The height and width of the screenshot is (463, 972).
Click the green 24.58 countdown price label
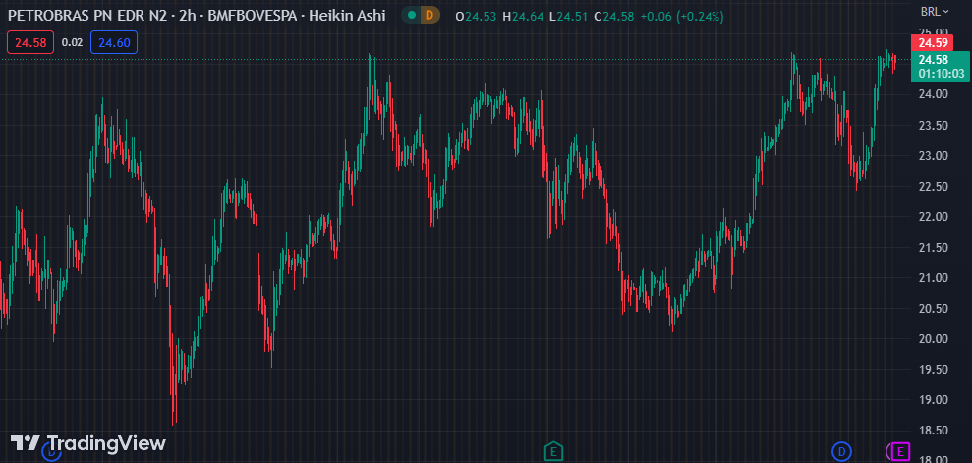(x=940, y=66)
